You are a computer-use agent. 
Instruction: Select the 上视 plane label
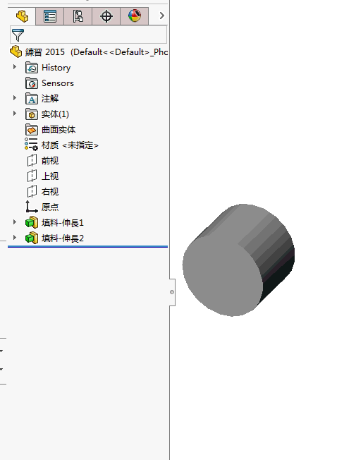click(50, 176)
